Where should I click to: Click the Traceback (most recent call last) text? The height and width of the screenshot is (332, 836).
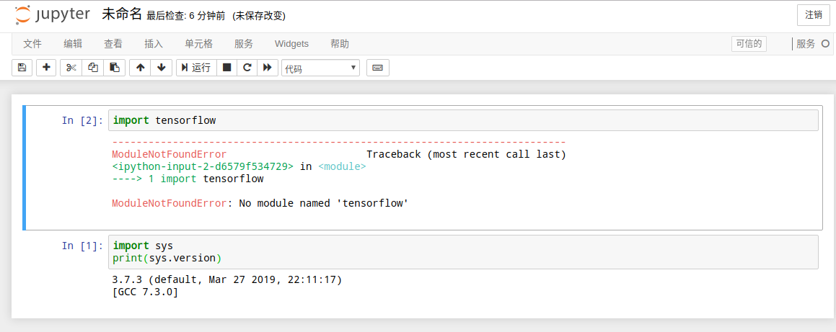[466, 154]
